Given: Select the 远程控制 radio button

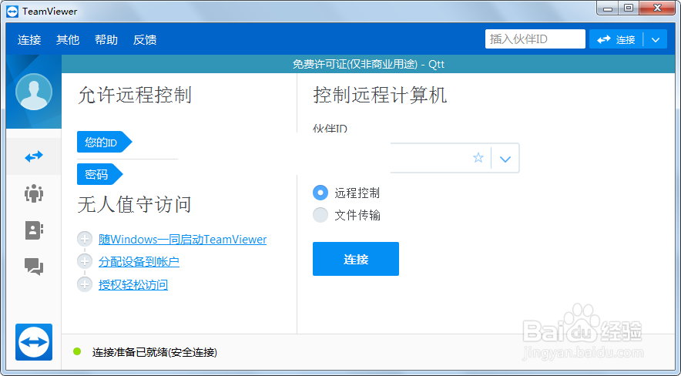Looking at the screenshot, I should pyautogui.click(x=320, y=193).
